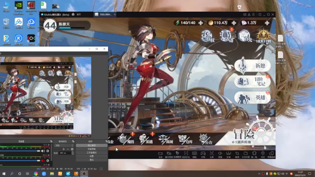The image size is (315, 177).
Task: Click the OBS preview thumbnail
Action: tap(46, 97)
